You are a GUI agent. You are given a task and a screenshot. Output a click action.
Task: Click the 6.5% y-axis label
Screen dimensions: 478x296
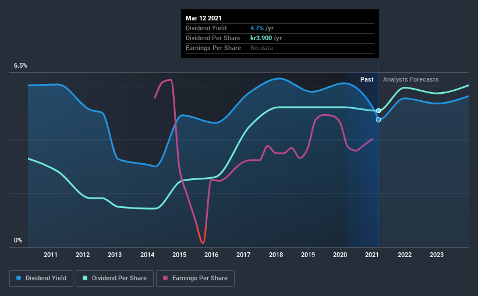[x=21, y=66]
